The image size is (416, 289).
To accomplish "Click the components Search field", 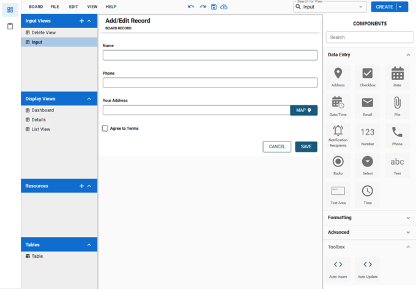I will (x=369, y=37).
